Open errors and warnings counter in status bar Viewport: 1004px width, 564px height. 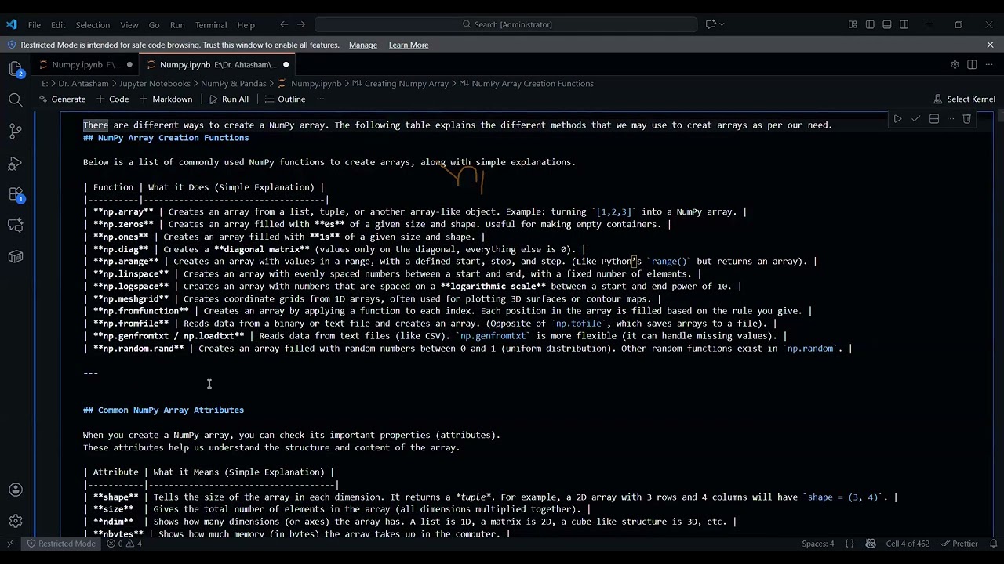[x=124, y=544]
